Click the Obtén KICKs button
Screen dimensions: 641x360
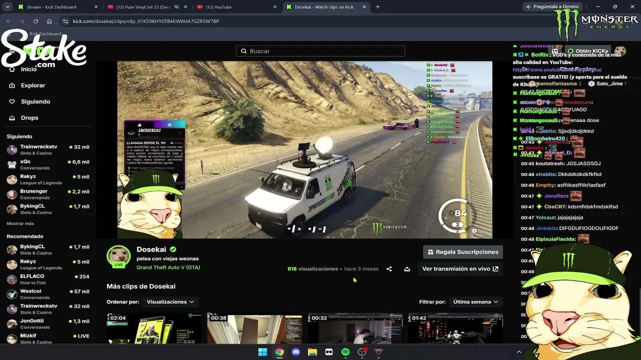(x=587, y=51)
